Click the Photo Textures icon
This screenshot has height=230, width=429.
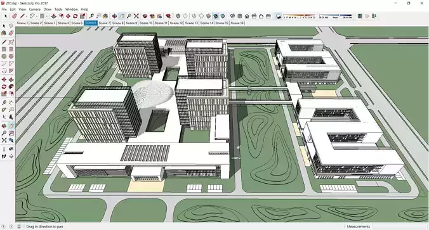(x=374, y=16)
